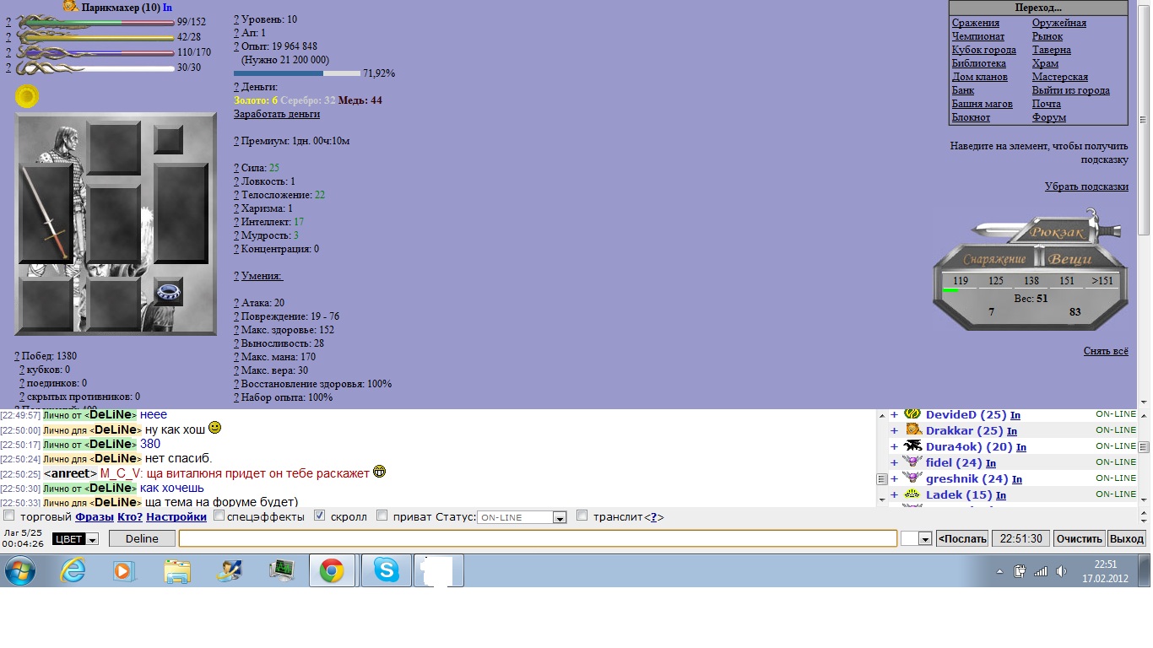
Task: Click DevideD's clan emblem icon
Action: point(912,414)
